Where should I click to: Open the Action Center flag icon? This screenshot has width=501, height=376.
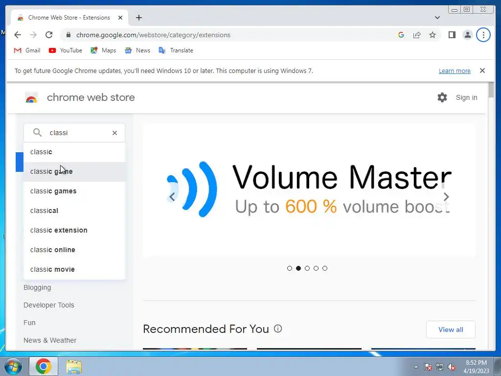pyautogui.click(x=428, y=367)
